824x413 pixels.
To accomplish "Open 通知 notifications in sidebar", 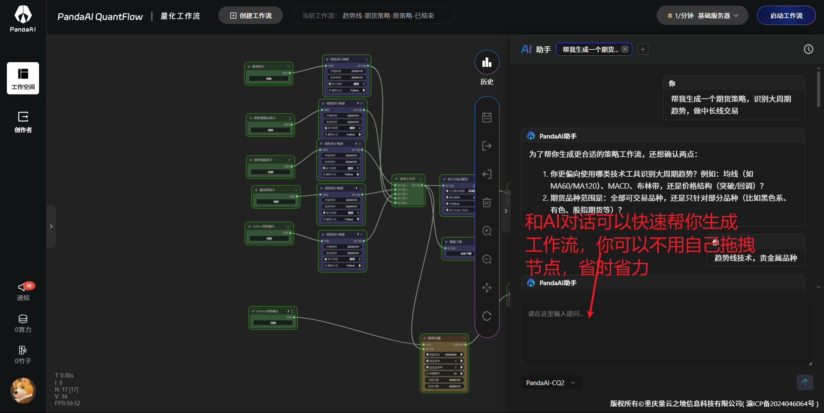I will [23, 292].
